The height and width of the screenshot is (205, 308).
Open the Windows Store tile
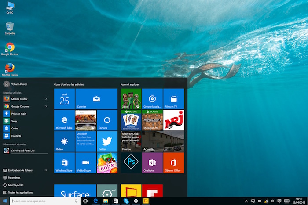point(64,163)
